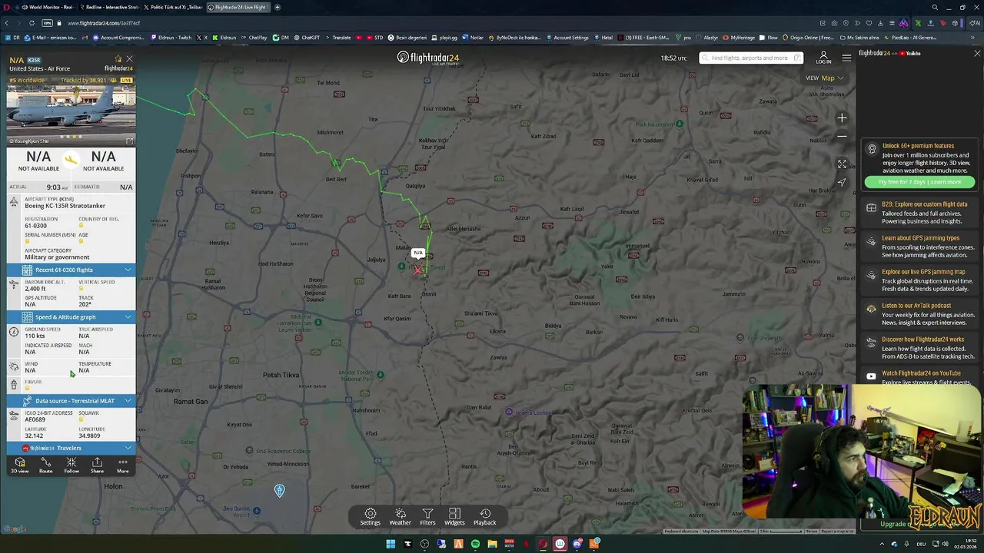Click Try free for 7 days button
The height and width of the screenshot is (553, 984).
coord(919,182)
